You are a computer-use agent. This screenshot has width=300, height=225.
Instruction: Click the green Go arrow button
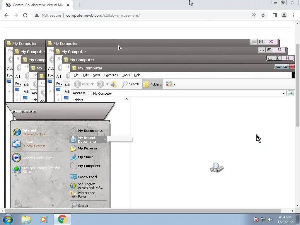pyautogui.click(x=291, y=93)
